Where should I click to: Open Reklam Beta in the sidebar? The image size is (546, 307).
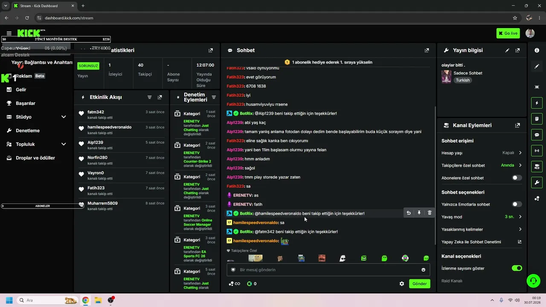(x=30, y=76)
